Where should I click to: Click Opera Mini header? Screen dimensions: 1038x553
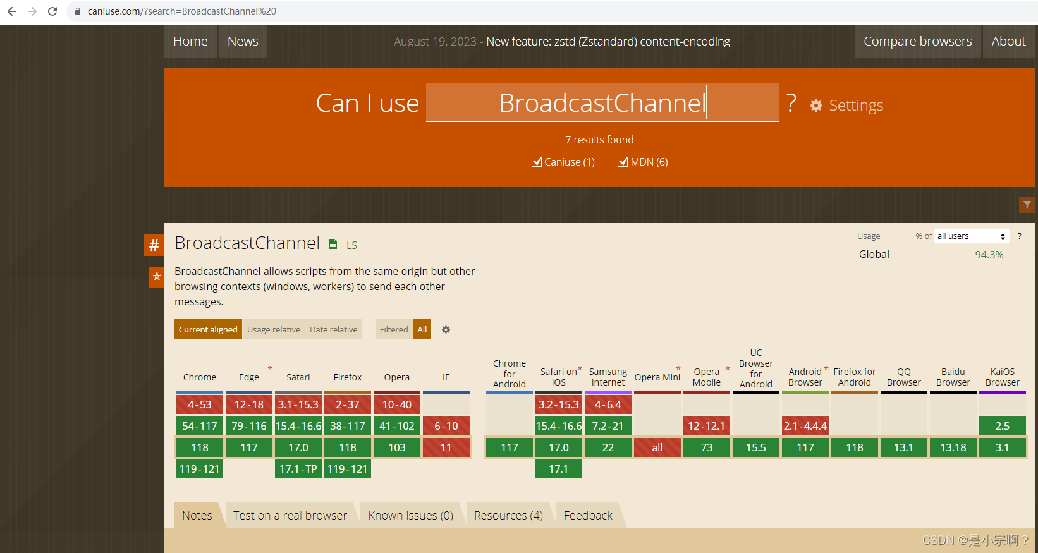(x=657, y=377)
